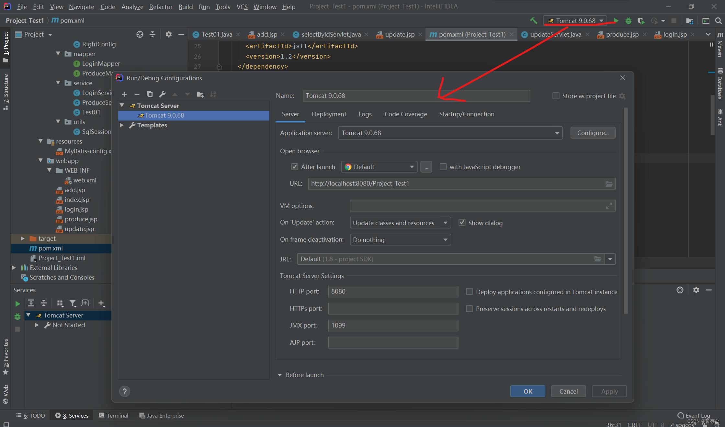The width and height of the screenshot is (725, 427).
Task: Filter icon in Services toolbar
Action: 73,303
